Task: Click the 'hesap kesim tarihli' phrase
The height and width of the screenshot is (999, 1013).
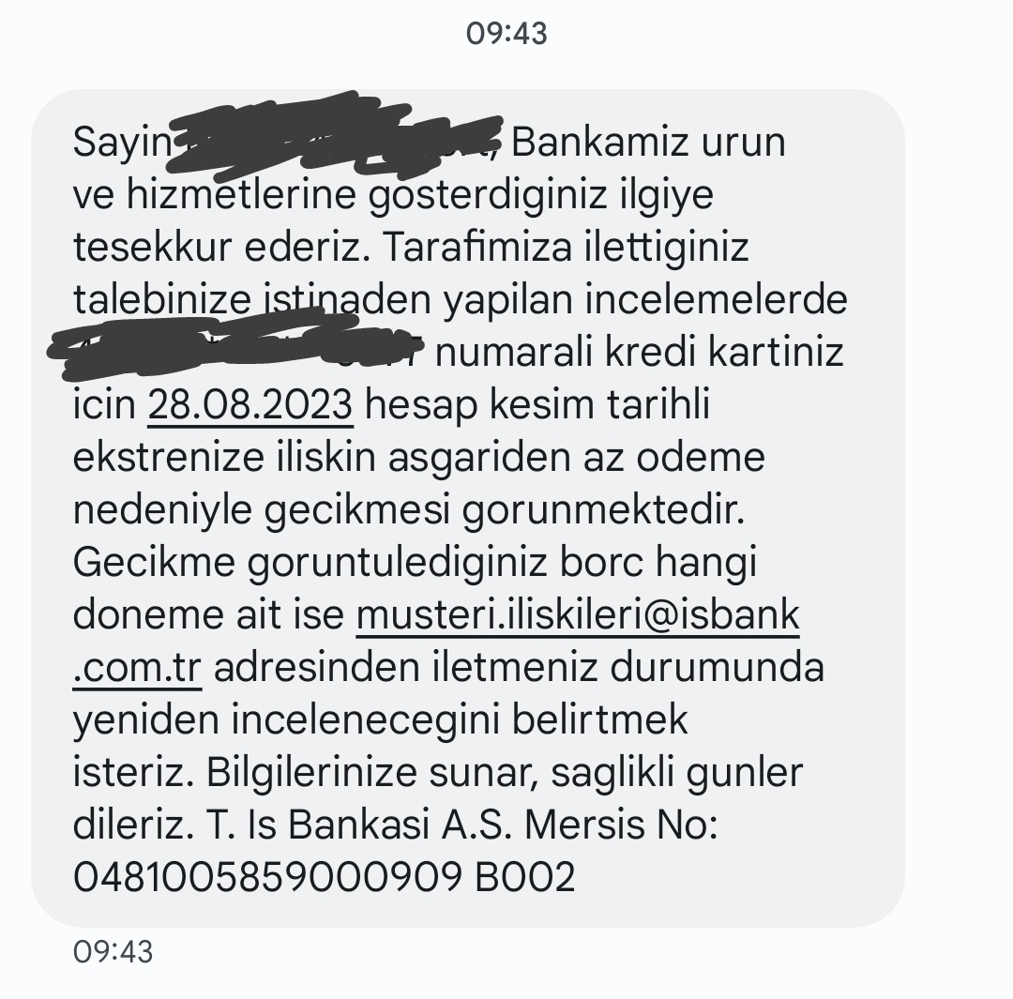Action: click(x=537, y=406)
